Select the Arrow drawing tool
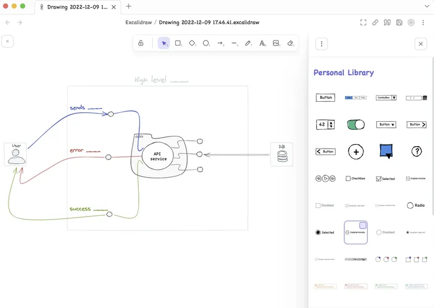The image size is (434, 308). click(x=221, y=43)
